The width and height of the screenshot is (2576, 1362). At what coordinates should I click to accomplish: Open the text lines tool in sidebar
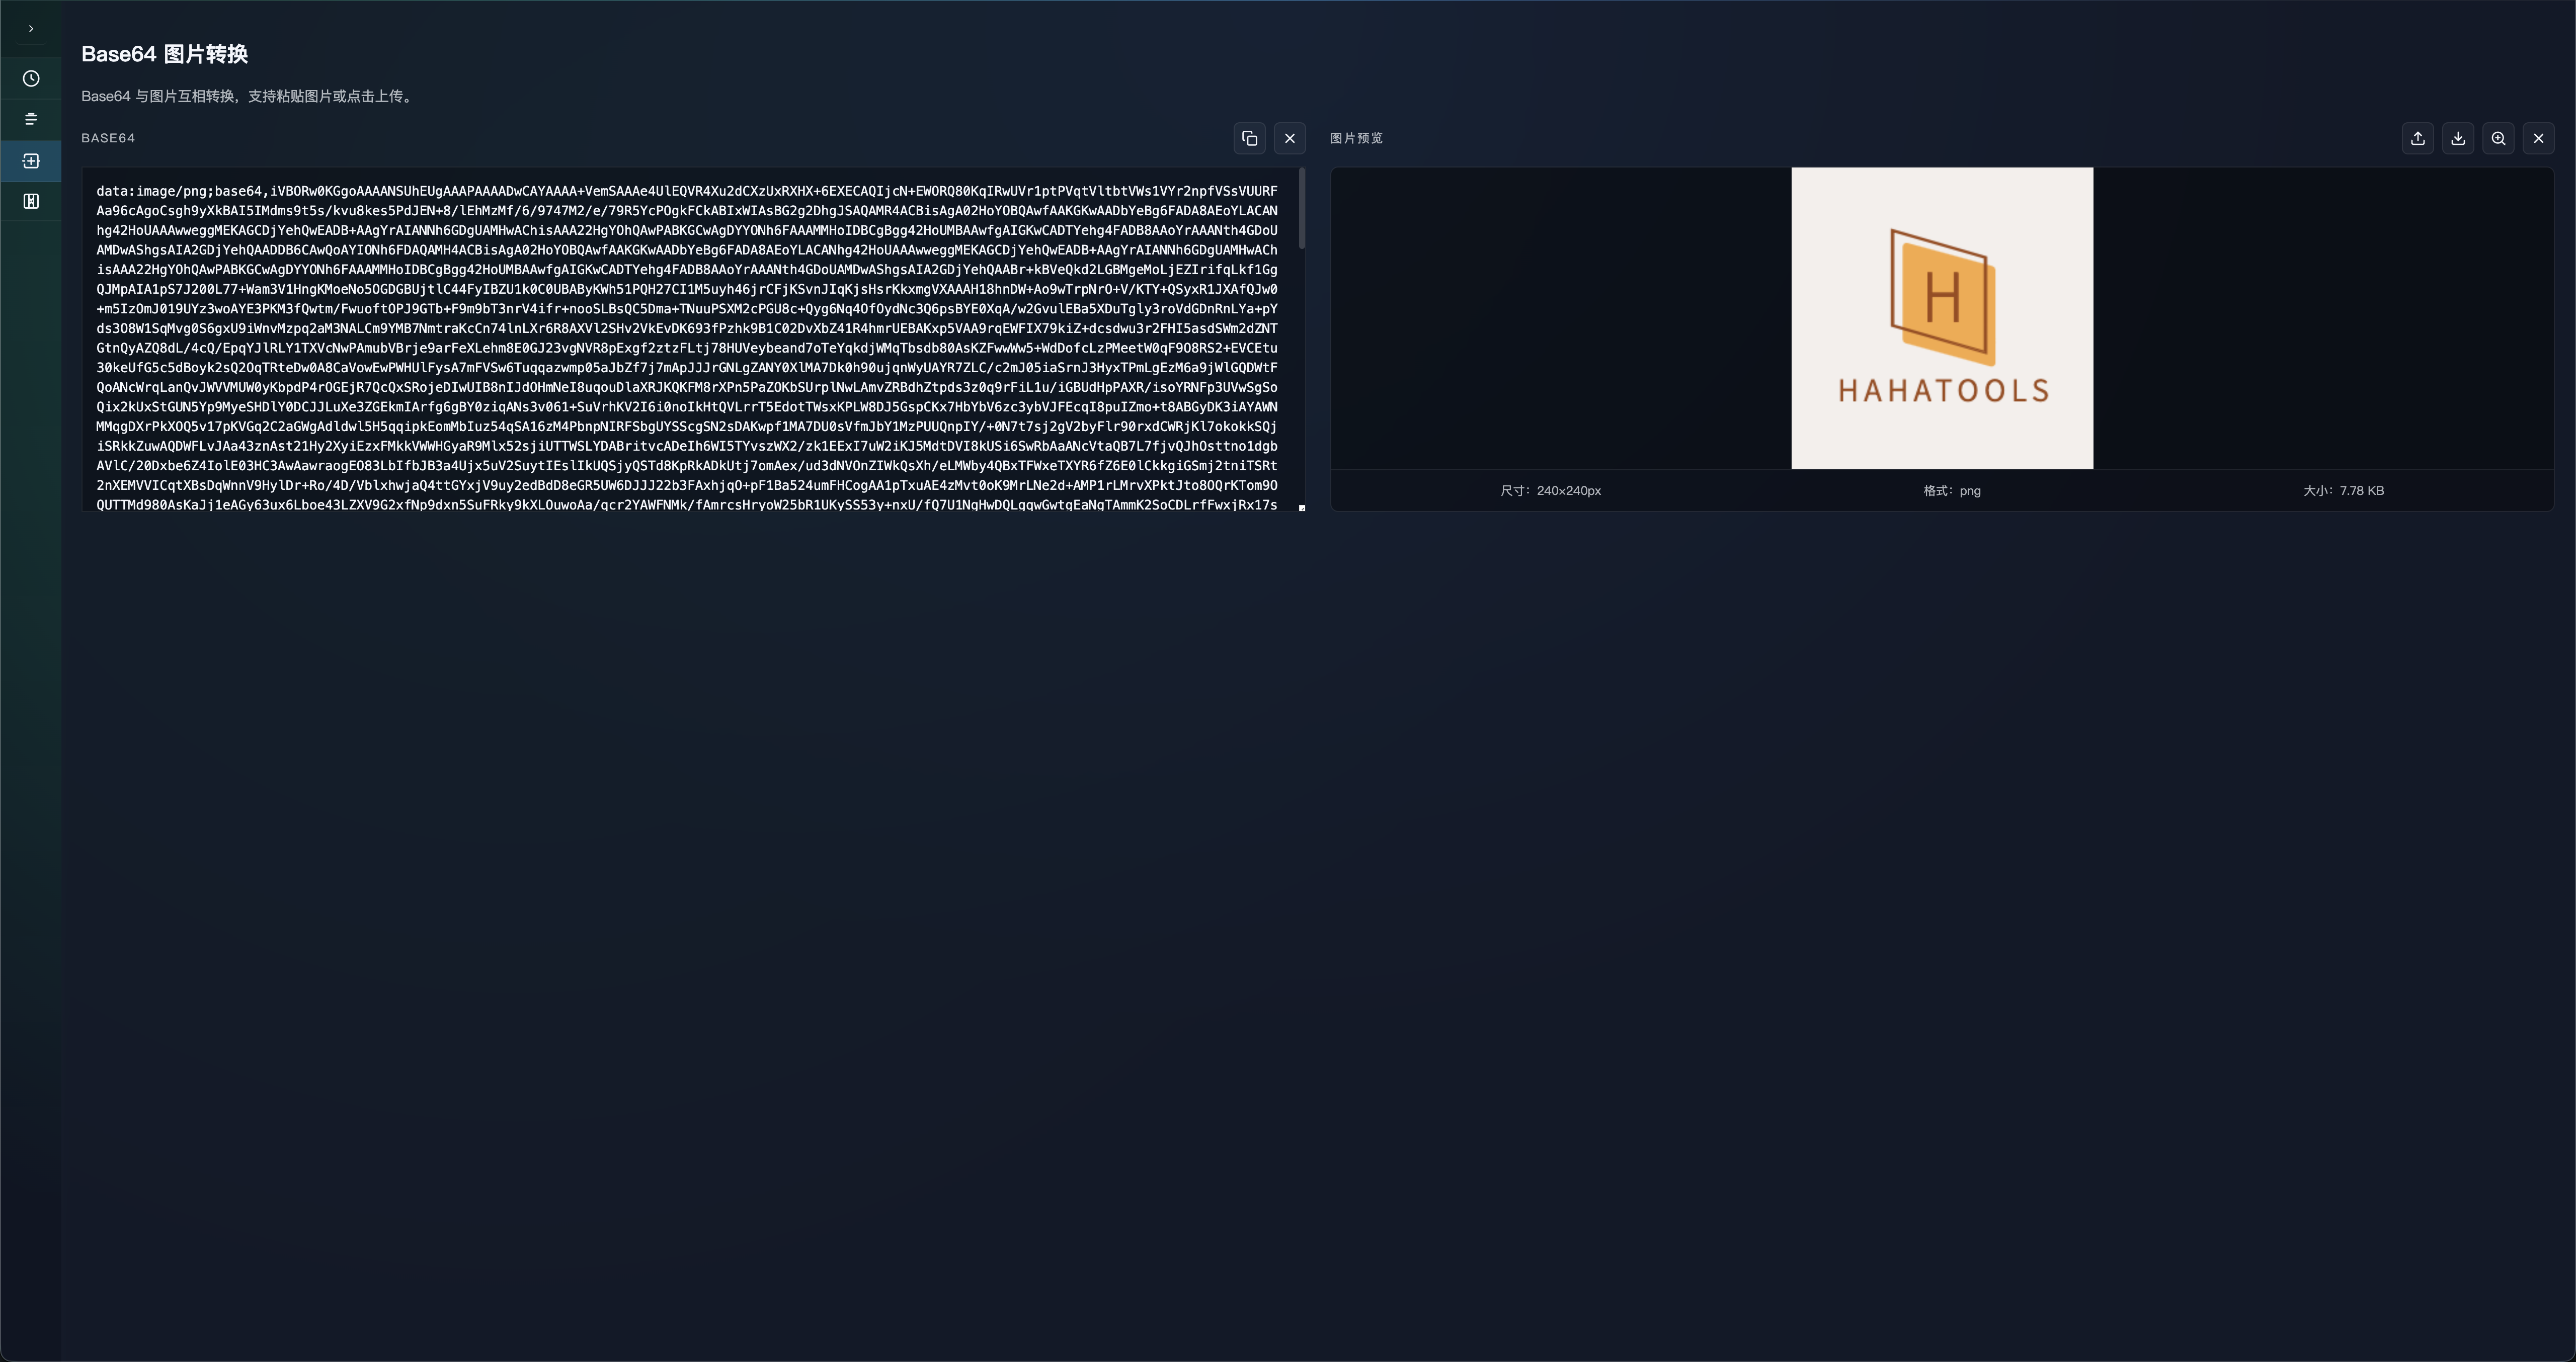click(x=31, y=119)
